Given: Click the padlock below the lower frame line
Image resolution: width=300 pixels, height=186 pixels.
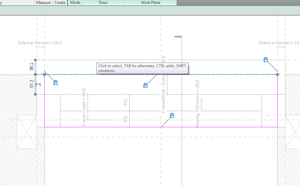Looking at the screenshot, I should [x=172, y=115].
